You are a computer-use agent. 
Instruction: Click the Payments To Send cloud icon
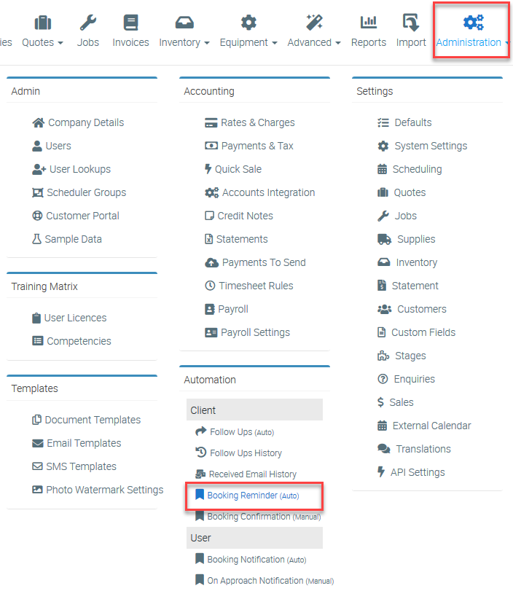(x=211, y=262)
